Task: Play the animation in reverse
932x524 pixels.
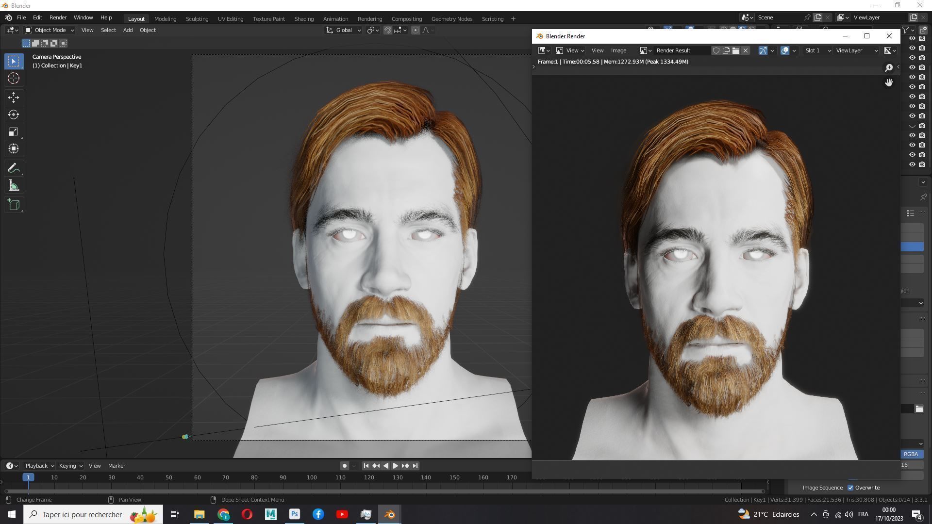Action: tap(386, 466)
